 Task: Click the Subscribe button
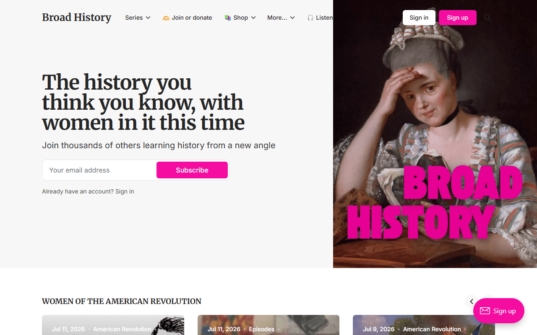(192, 170)
